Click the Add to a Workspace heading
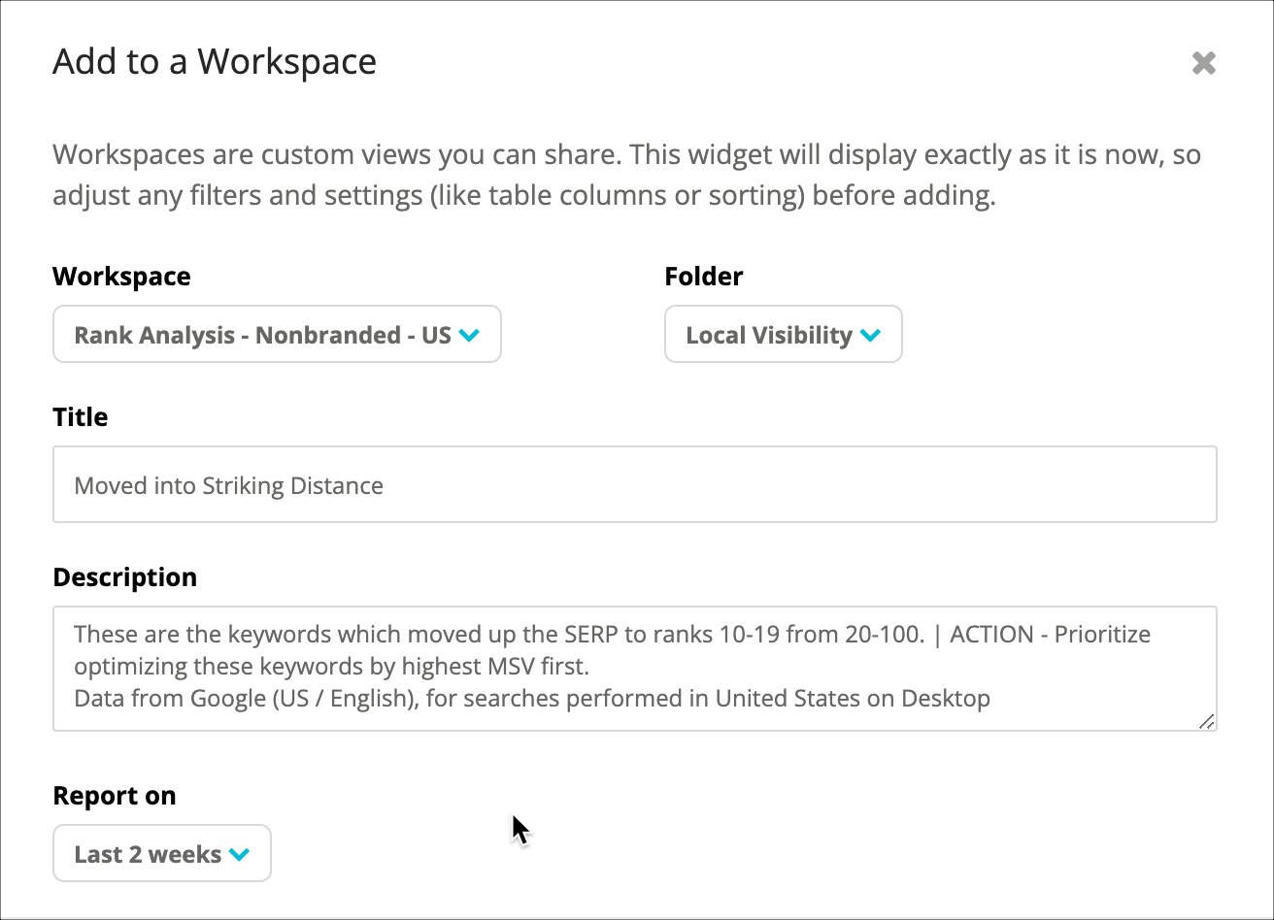Screen dimensions: 1274x920 [215, 62]
